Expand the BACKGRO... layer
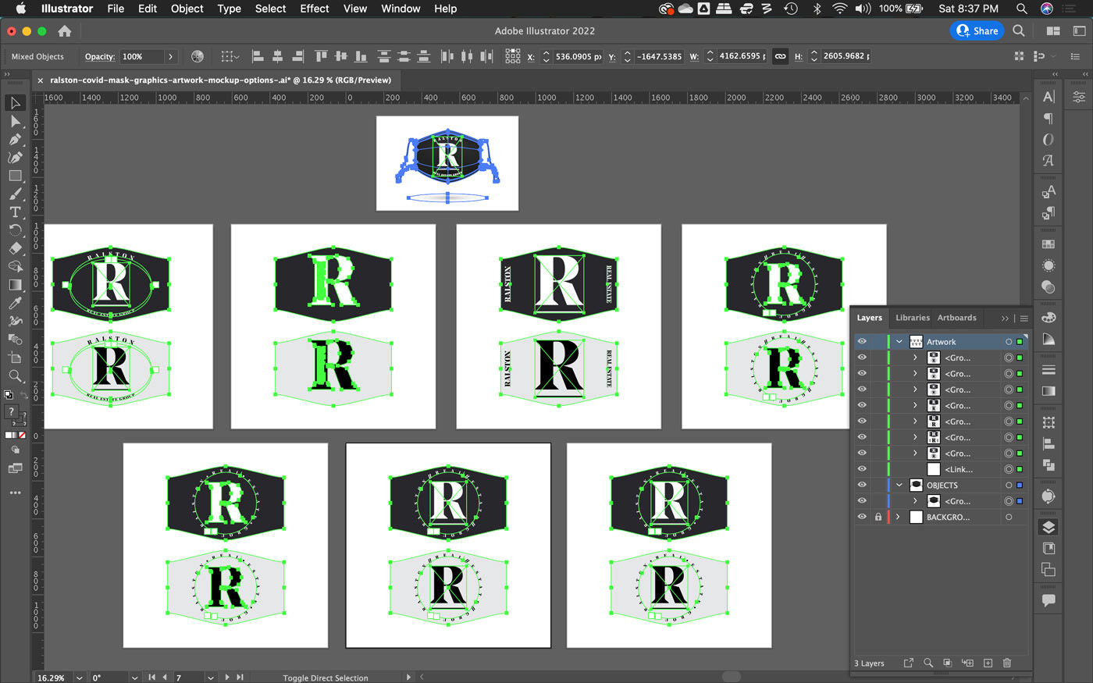 point(899,517)
